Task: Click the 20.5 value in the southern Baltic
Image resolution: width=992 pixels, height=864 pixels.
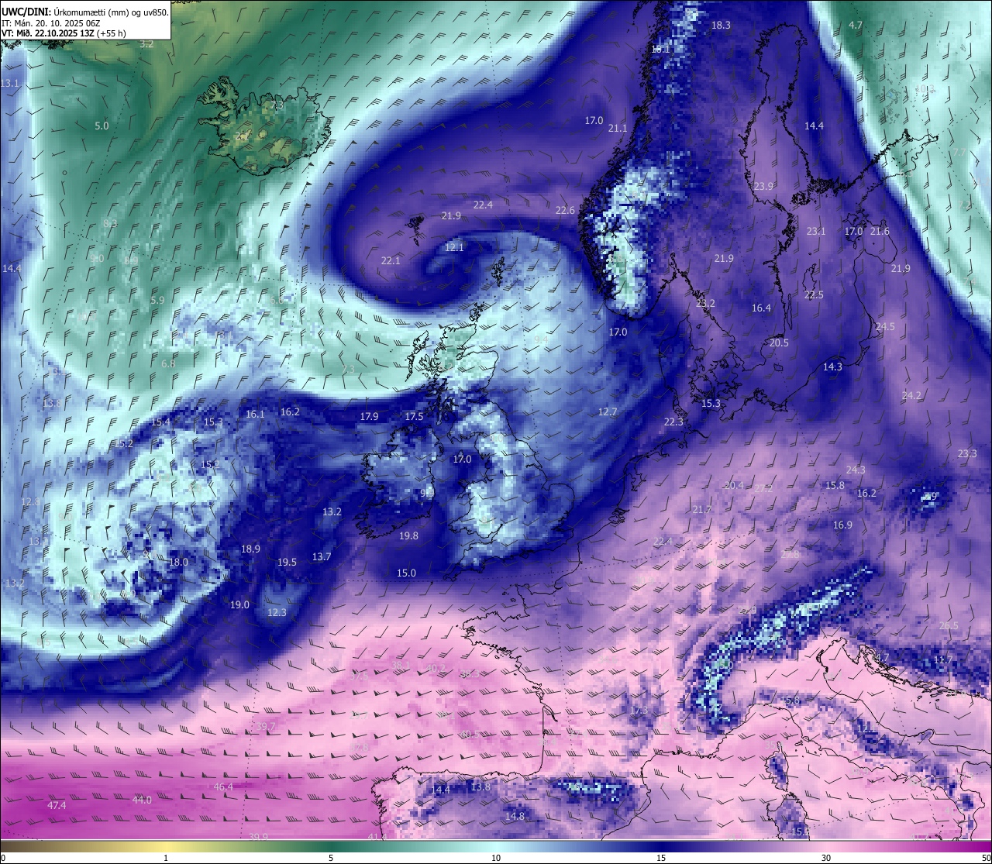Action: coord(779,343)
